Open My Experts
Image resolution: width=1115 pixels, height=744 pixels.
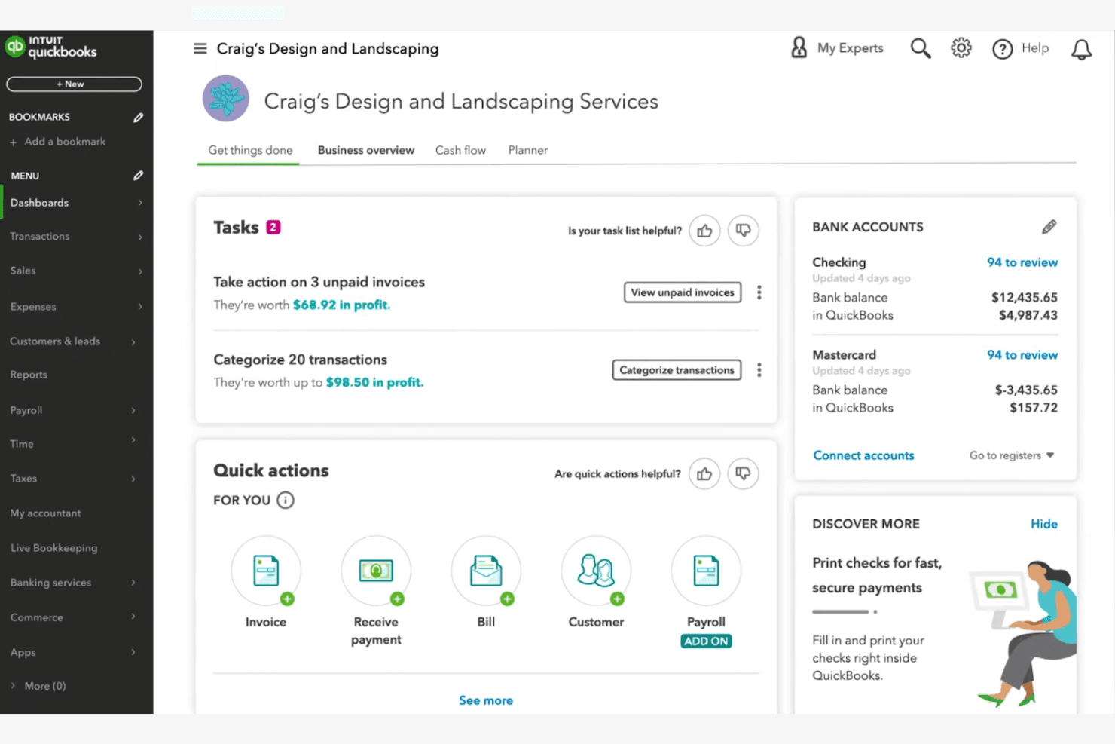click(x=837, y=48)
